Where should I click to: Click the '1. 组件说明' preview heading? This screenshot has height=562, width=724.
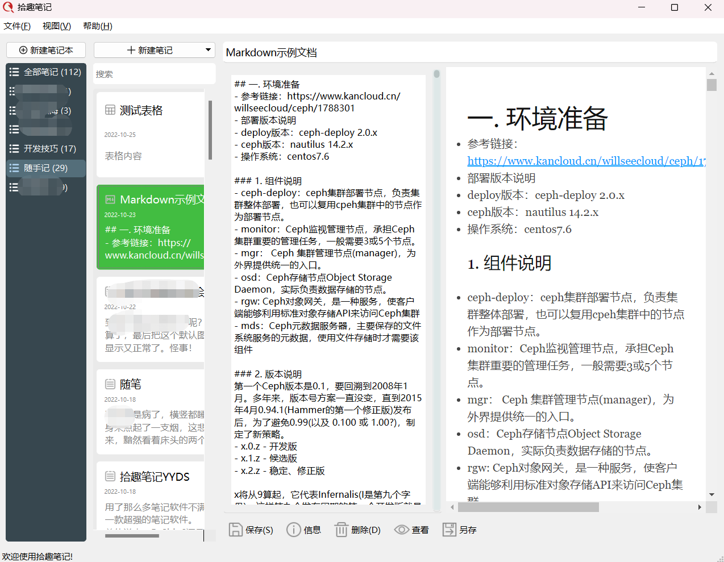tap(509, 263)
